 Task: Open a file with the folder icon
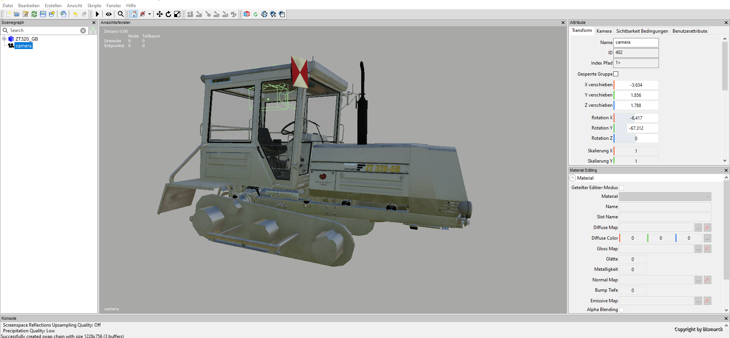tap(17, 14)
